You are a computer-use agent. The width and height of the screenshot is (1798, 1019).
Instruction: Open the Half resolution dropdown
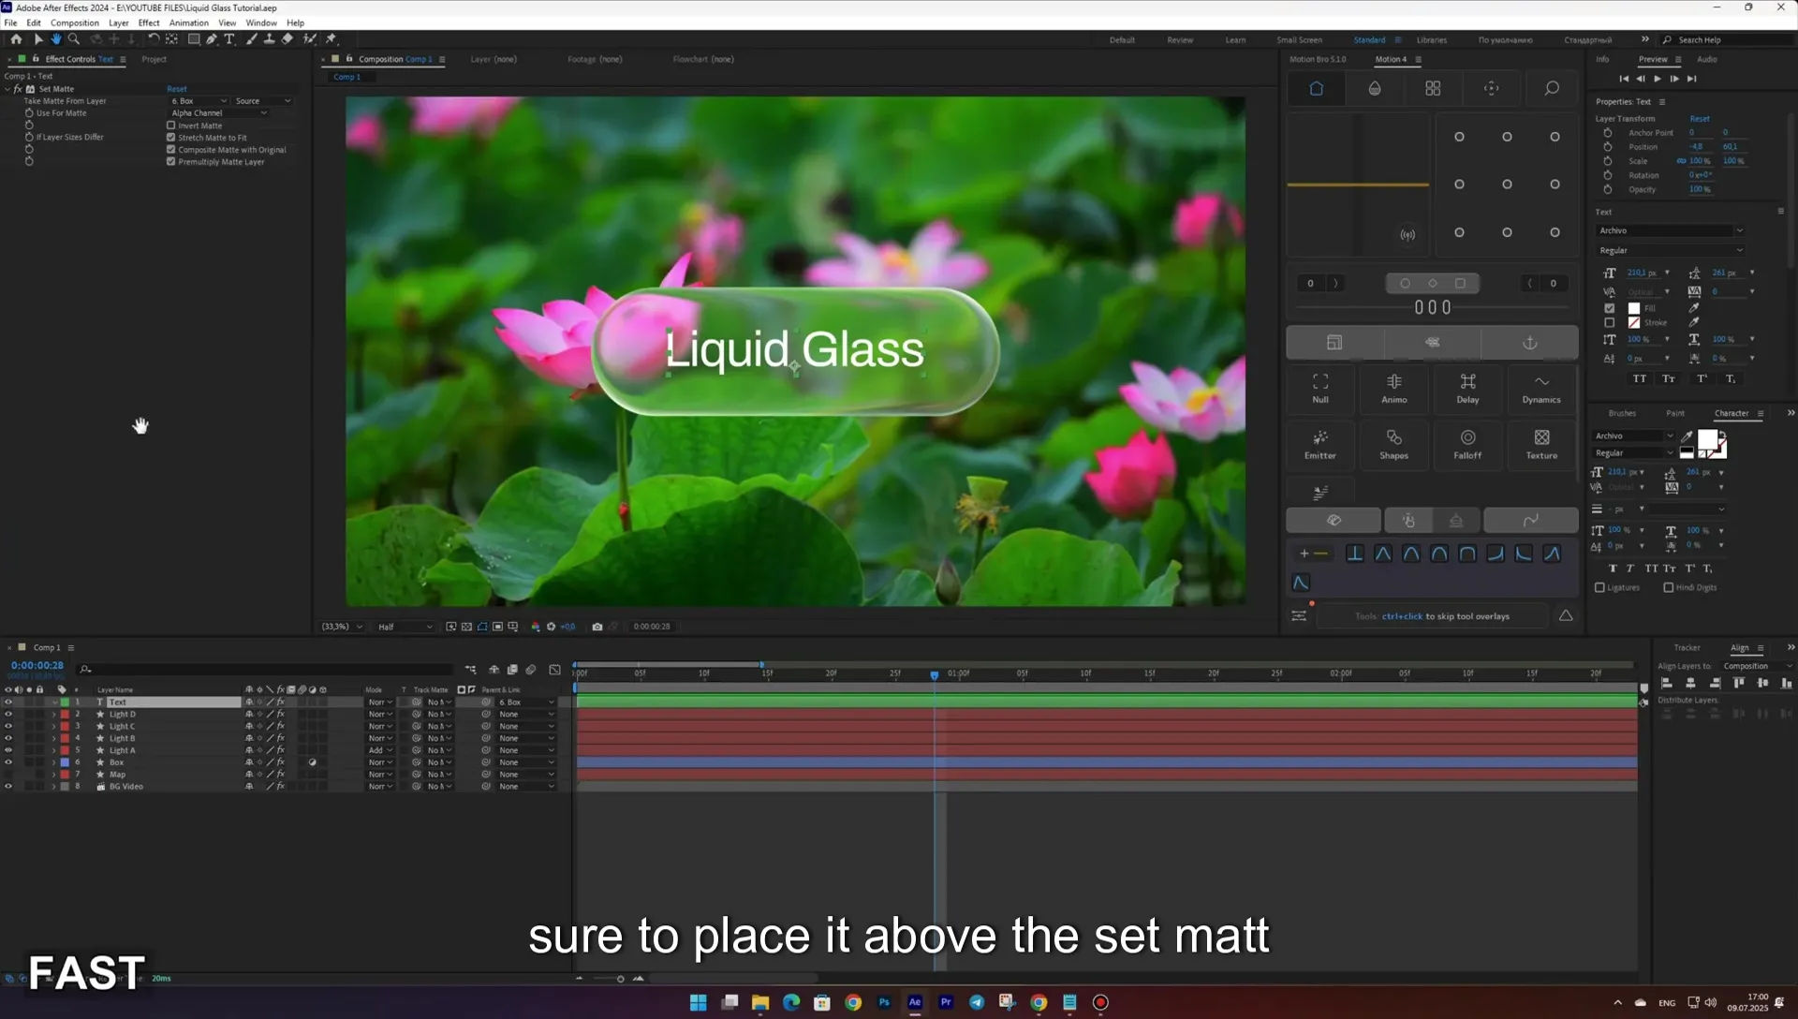pos(405,627)
